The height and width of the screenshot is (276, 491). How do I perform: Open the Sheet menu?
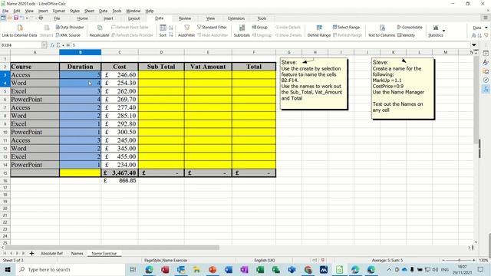click(x=89, y=11)
